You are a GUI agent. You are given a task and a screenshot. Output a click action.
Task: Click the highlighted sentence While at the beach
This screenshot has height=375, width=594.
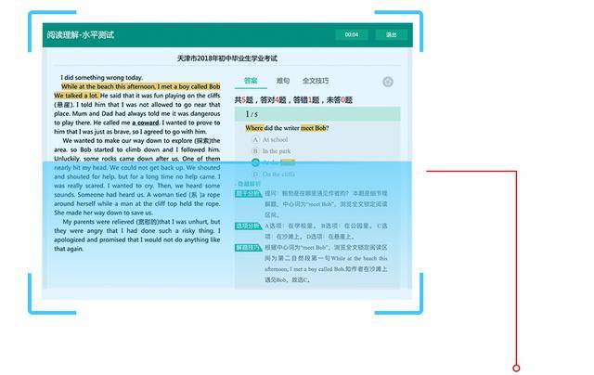tap(140, 86)
